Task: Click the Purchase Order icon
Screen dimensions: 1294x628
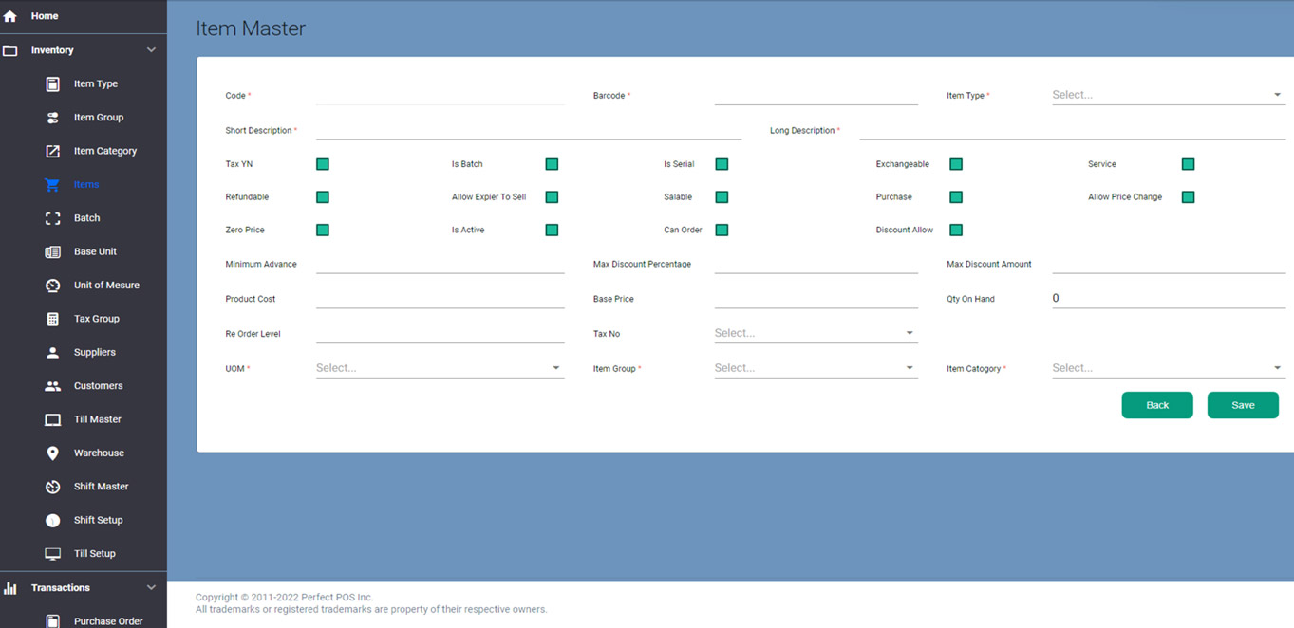Action: (53, 621)
